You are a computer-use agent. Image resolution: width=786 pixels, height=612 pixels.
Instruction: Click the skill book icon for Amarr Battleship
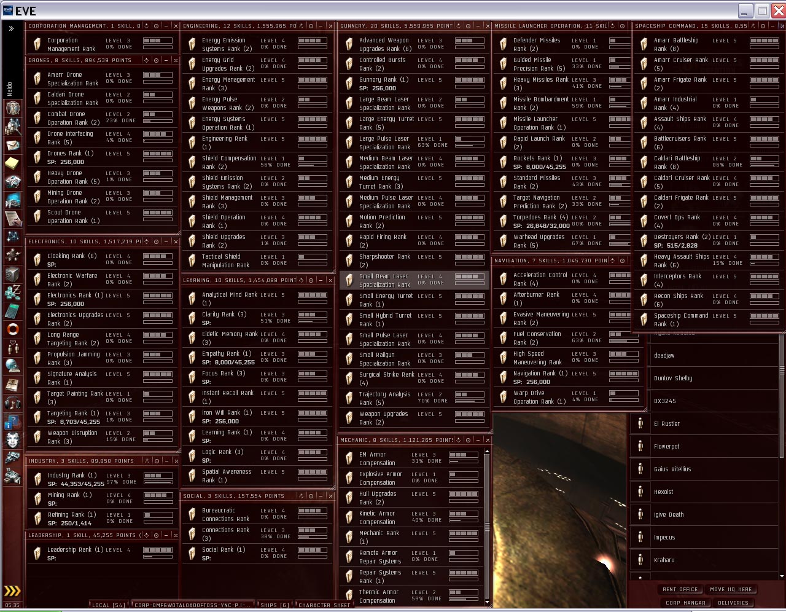click(644, 45)
